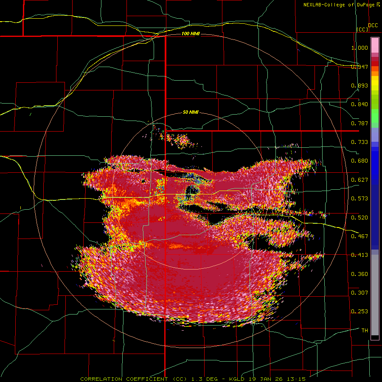
Task: Click the 50 NMI range ring label
Action: tap(191, 112)
